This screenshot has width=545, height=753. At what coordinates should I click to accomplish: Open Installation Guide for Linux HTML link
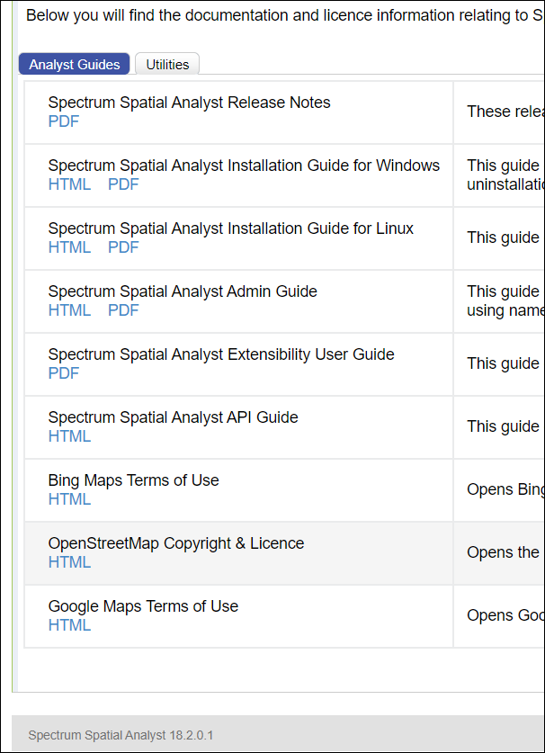click(x=69, y=247)
